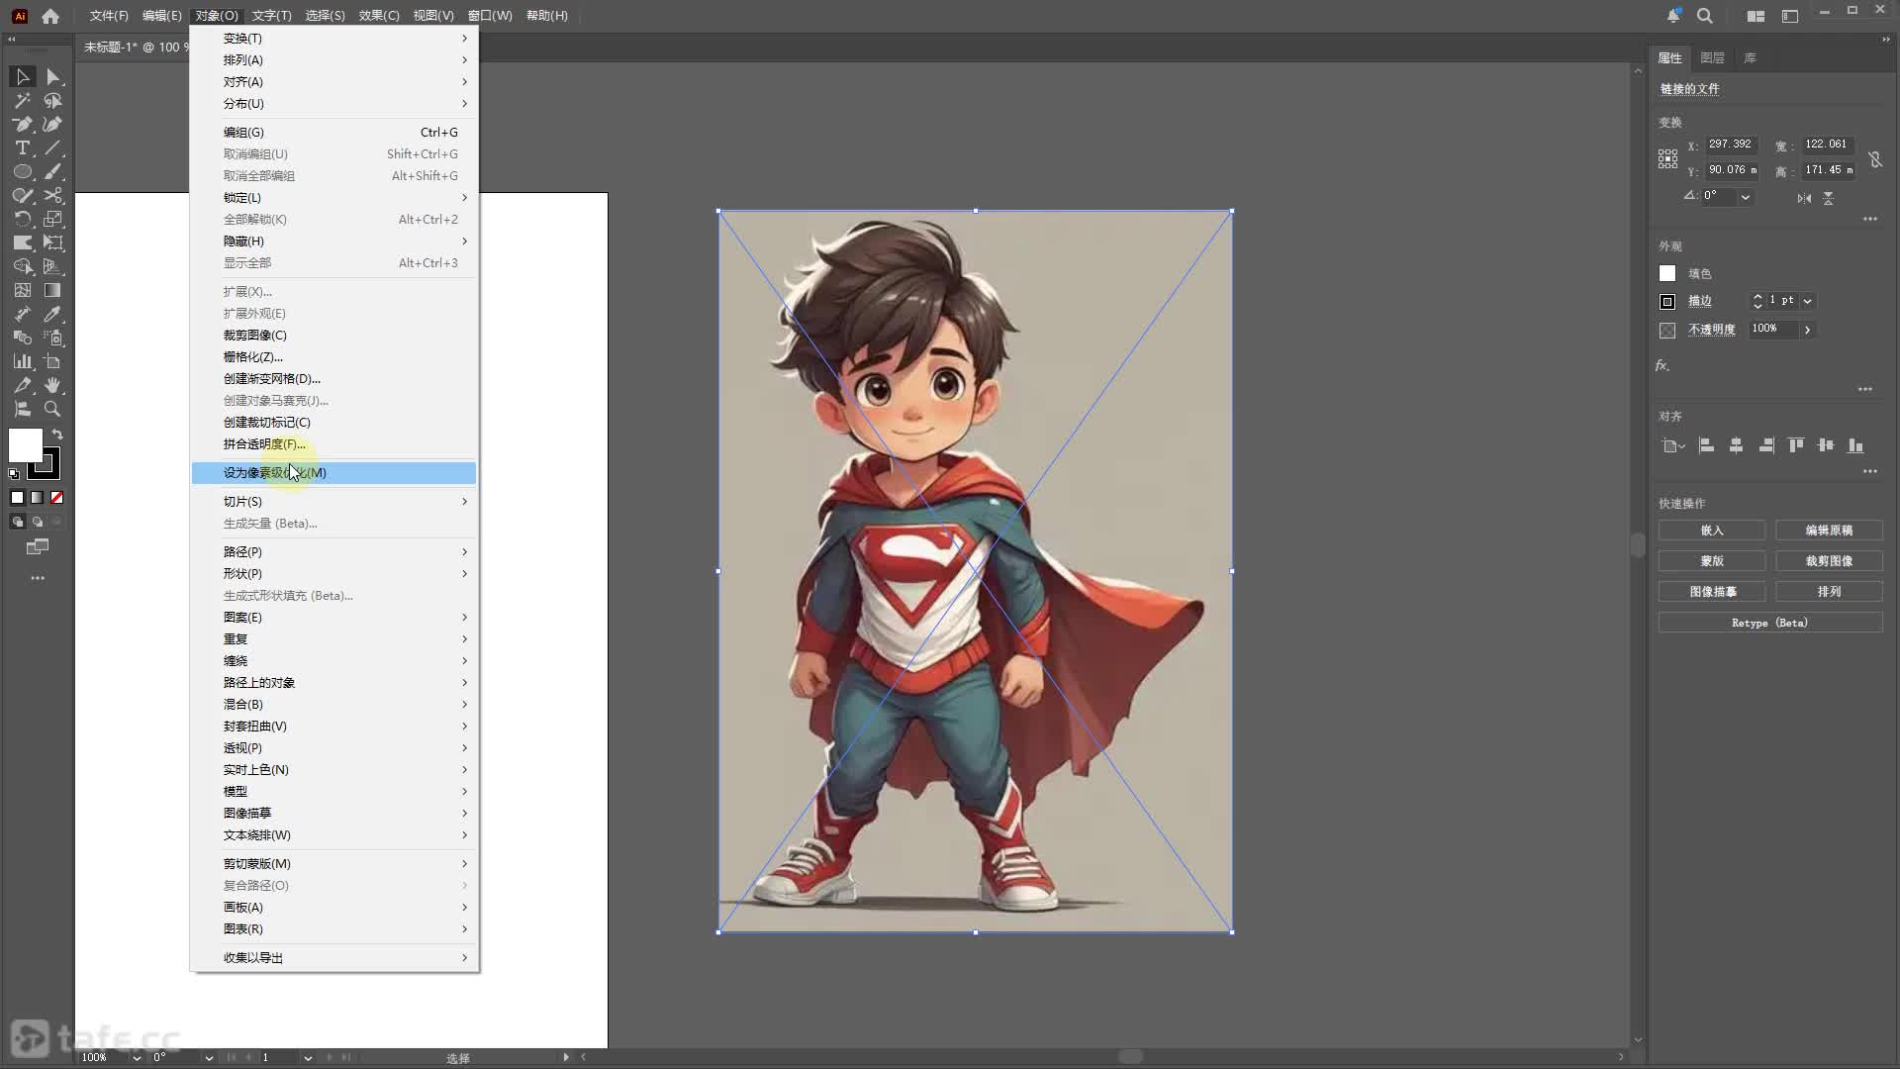The height and width of the screenshot is (1069, 1900).
Task: Expand the opacity slider arrow
Action: [1808, 330]
